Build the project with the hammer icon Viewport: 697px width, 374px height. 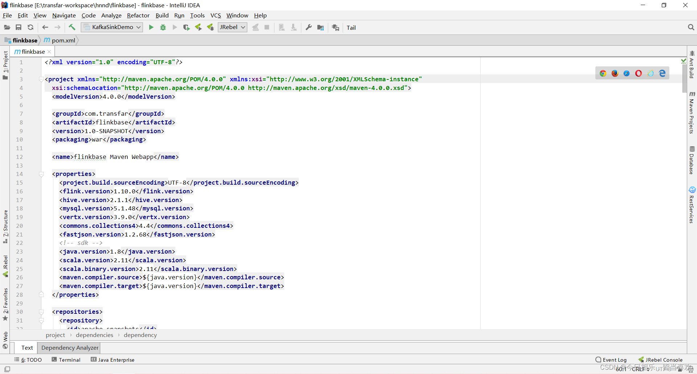pos(72,27)
